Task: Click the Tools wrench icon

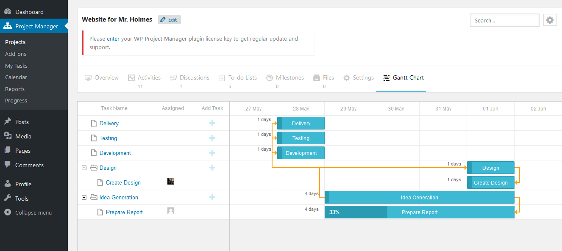Action: [x=8, y=199]
